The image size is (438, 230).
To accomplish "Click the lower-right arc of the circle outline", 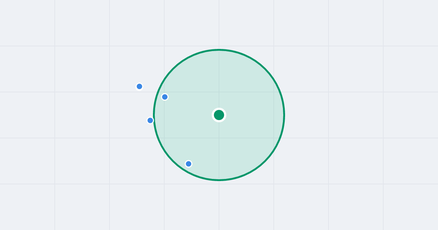I will [265, 161].
